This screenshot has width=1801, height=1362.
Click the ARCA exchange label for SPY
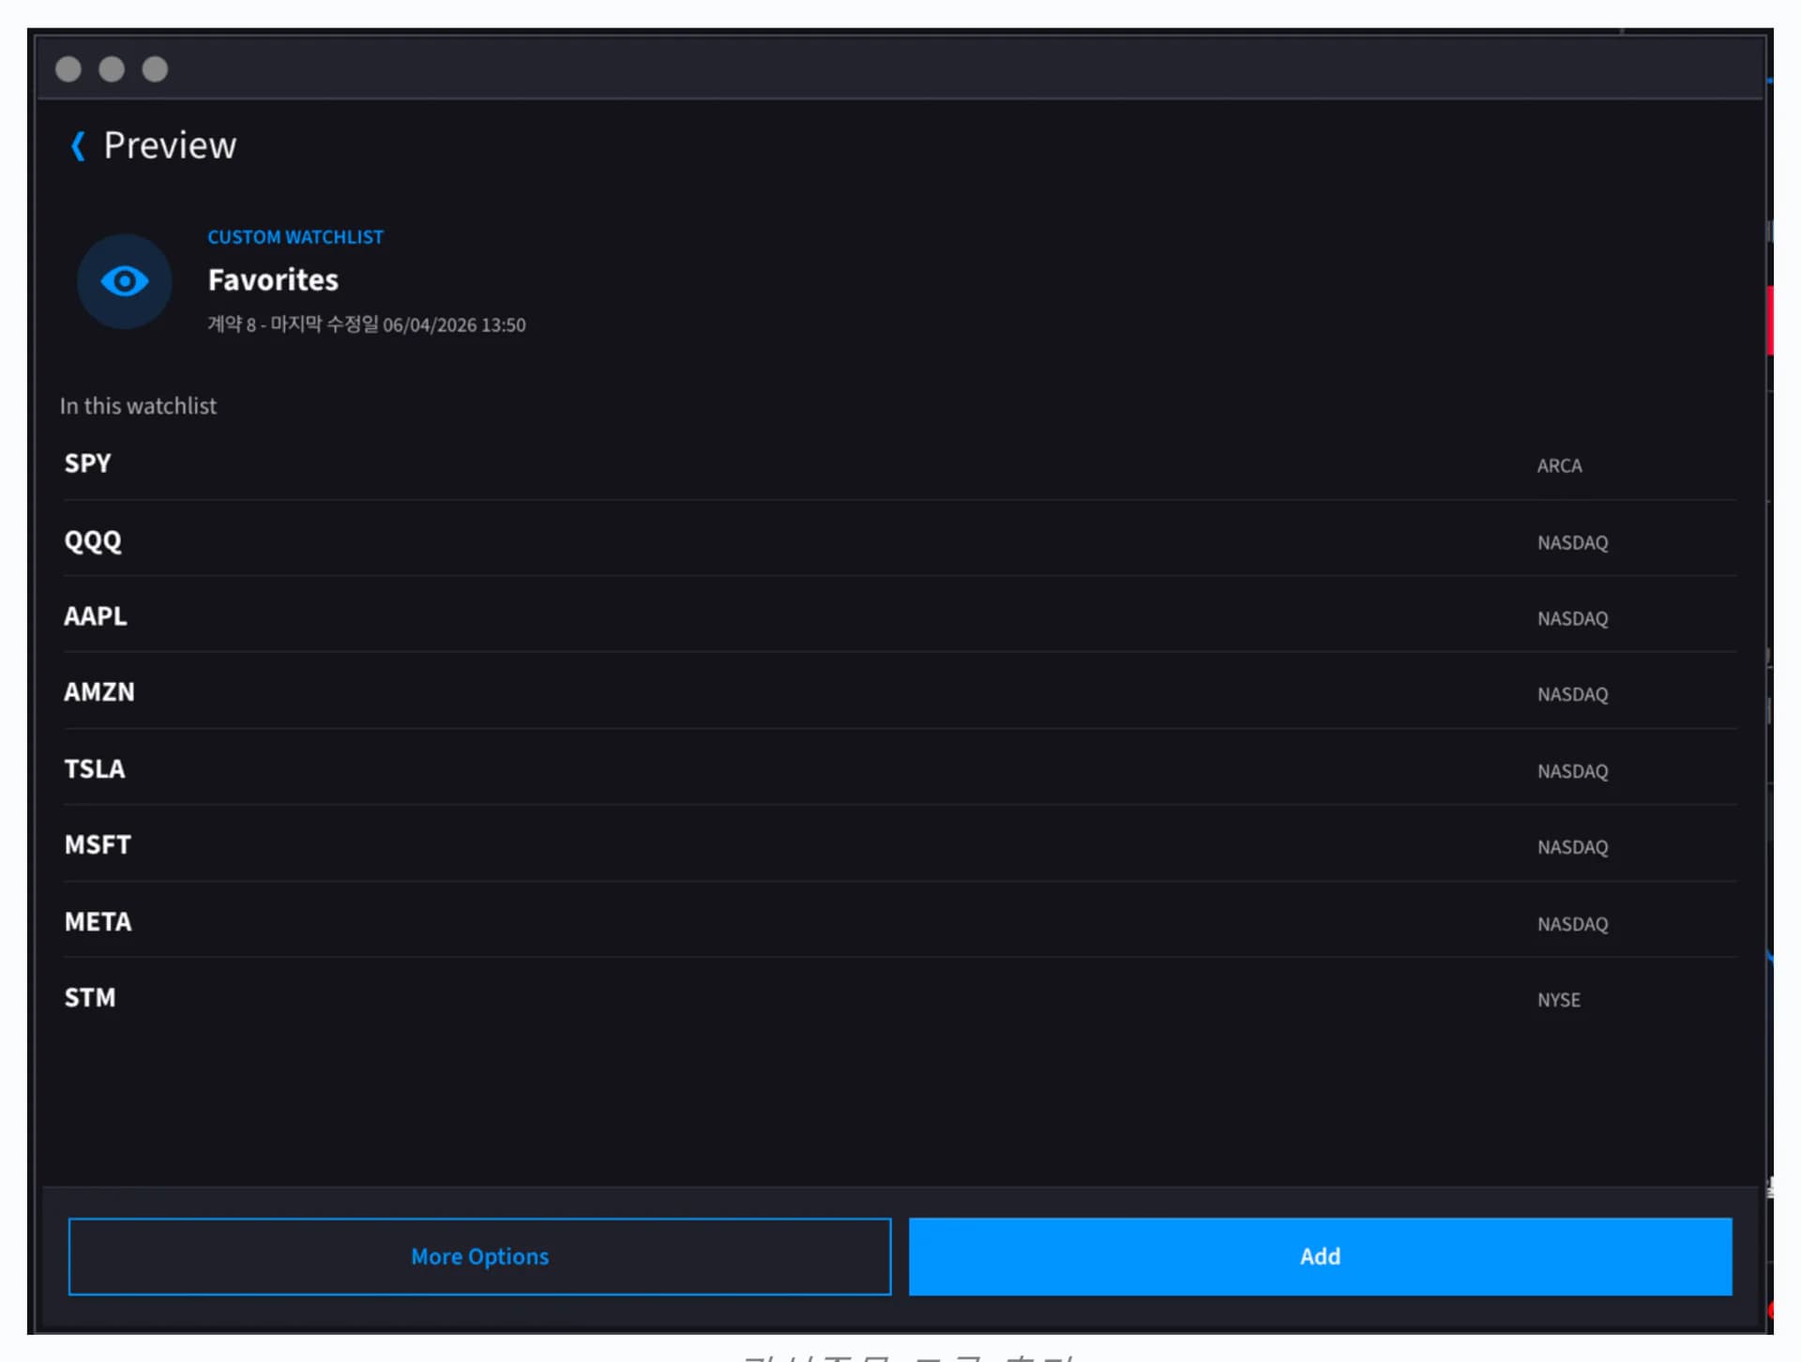pyautogui.click(x=1559, y=466)
